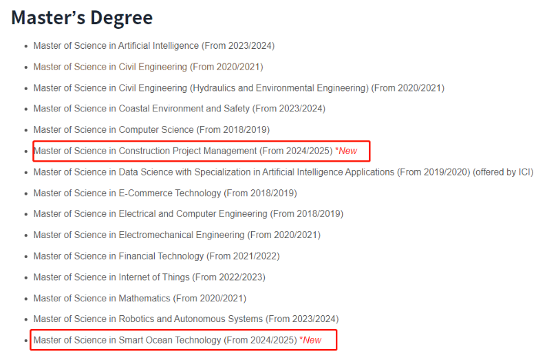Click the "Master's Degree" heading
547x362 pixels.
coord(82,17)
